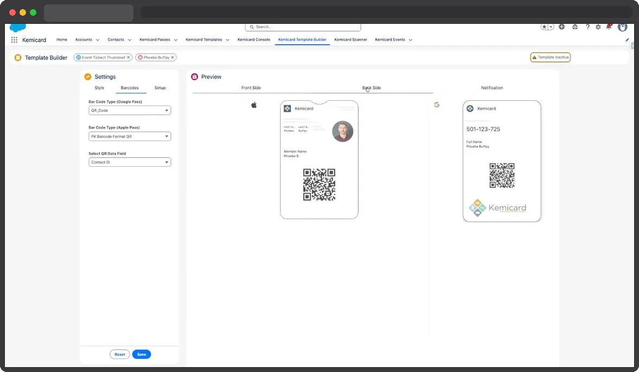Open the Accounts tab

coord(84,40)
